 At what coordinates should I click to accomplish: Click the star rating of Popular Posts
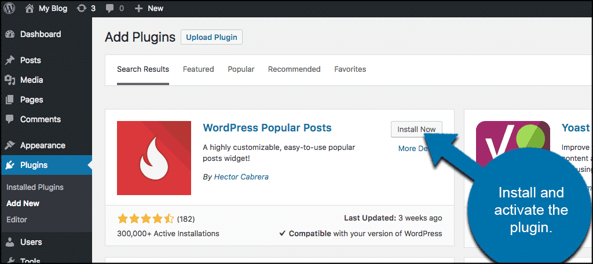[145, 219]
